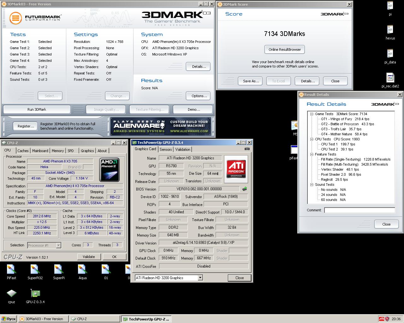Click the taskbar clock showing 20:36
The width and height of the screenshot is (404, 323).
click(396, 319)
